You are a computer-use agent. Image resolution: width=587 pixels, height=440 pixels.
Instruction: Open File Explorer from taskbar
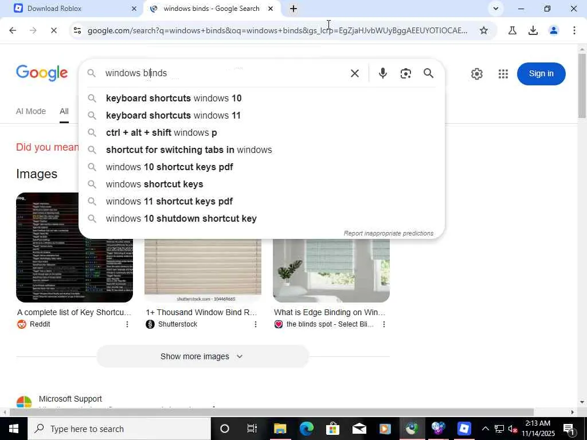[x=280, y=429]
